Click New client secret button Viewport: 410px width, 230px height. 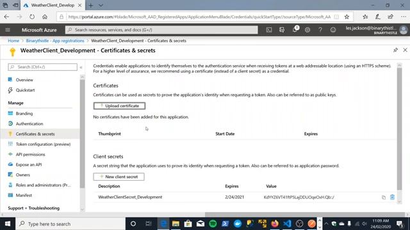[119, 176]
